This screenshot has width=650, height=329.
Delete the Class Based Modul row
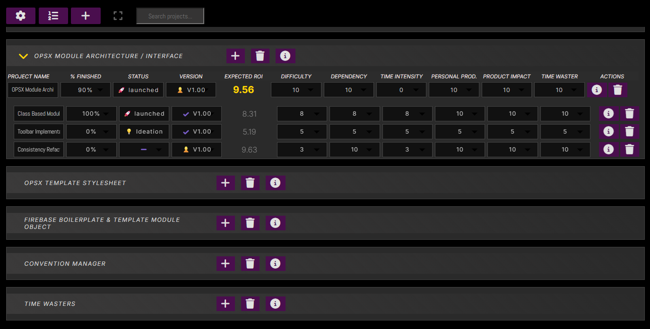pyautogui.click(x=629, y=113)
